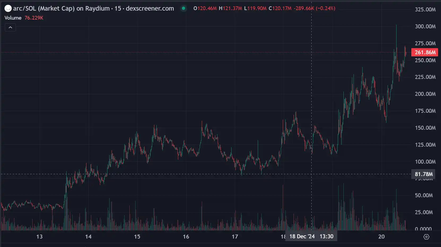Screen dimensions: 441x247
Task: Click the crosshair time label 18 Dec '24 13:30
Action: (x=311, y=236)
